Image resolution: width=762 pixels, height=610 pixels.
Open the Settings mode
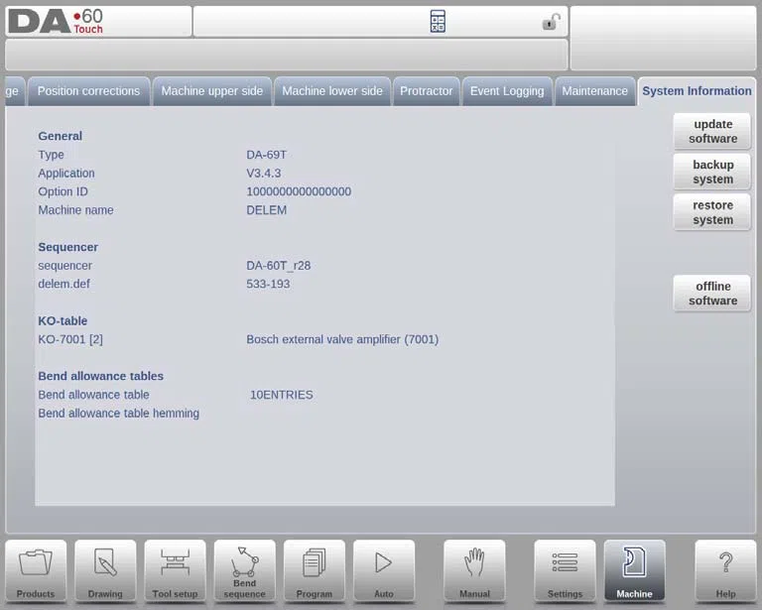[565, 571]
